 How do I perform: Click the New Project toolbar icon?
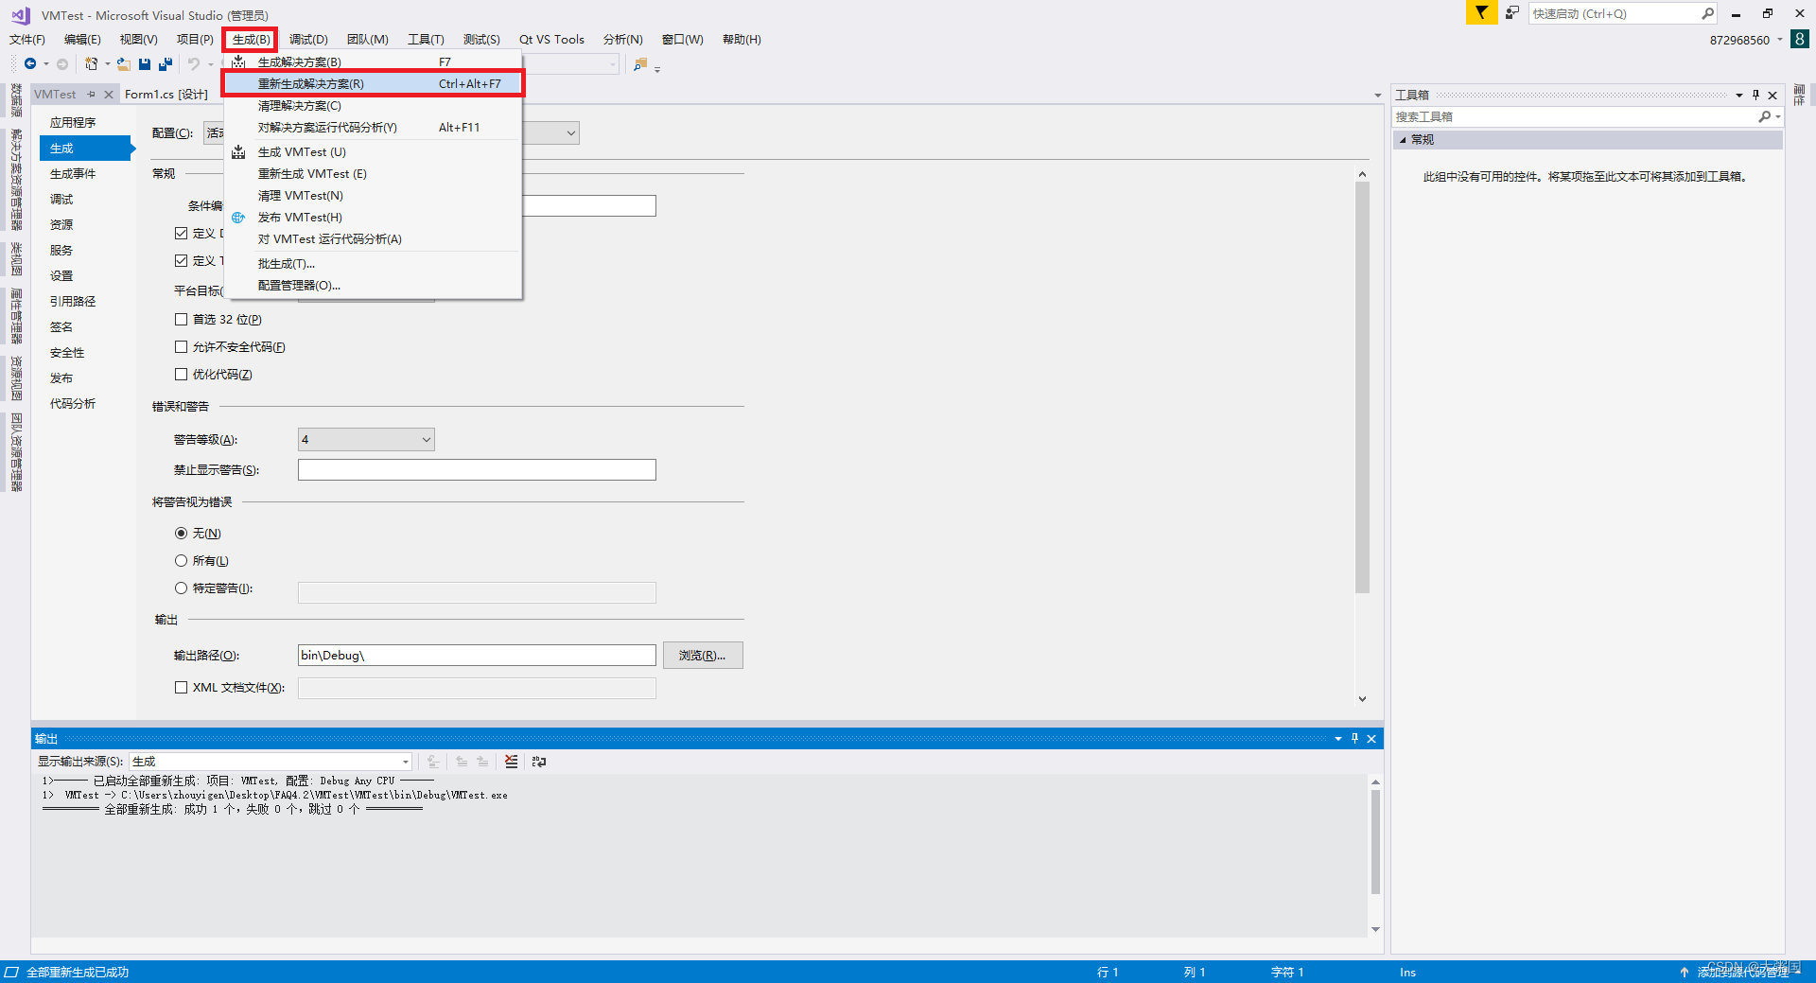[x=91, y=63]
